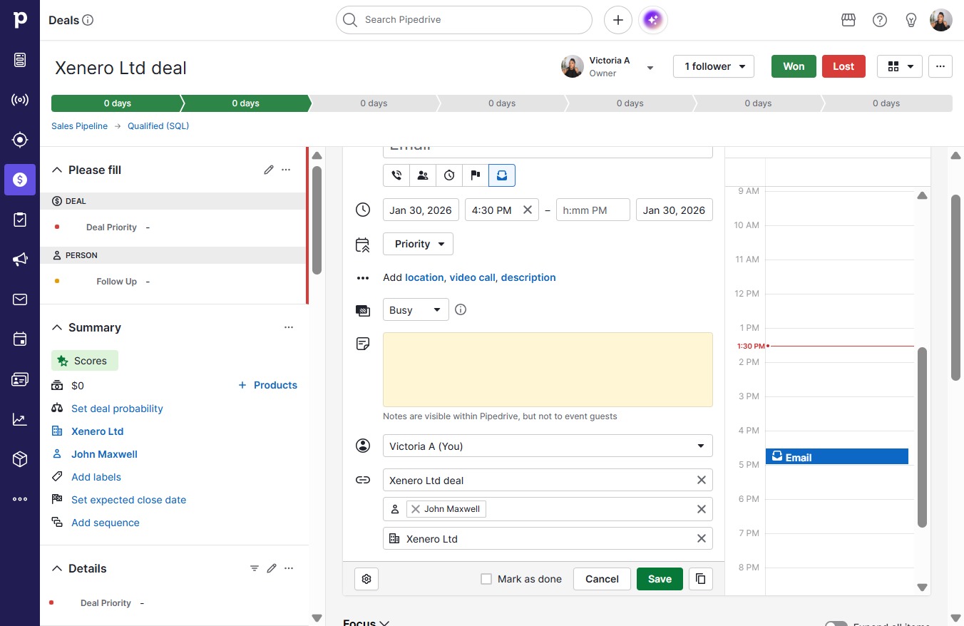Remove the John Maxwell person tag
The height and width of the screenshot is (626, 964).
pyautogui.click(x=416, y=509)
